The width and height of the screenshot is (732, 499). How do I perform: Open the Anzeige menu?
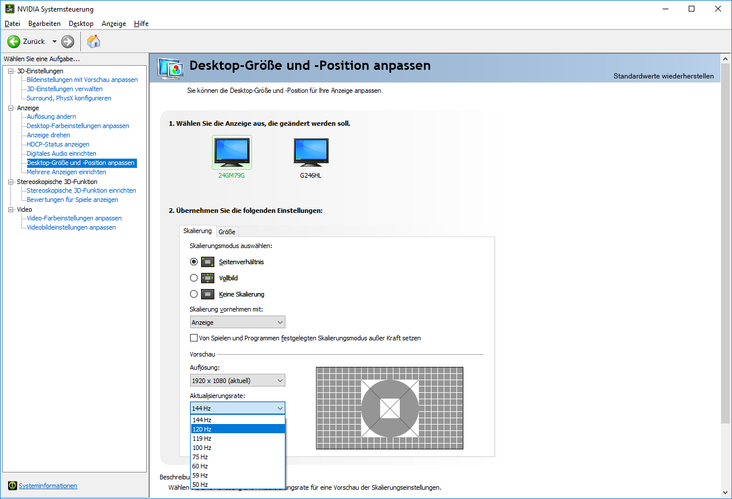114,24
